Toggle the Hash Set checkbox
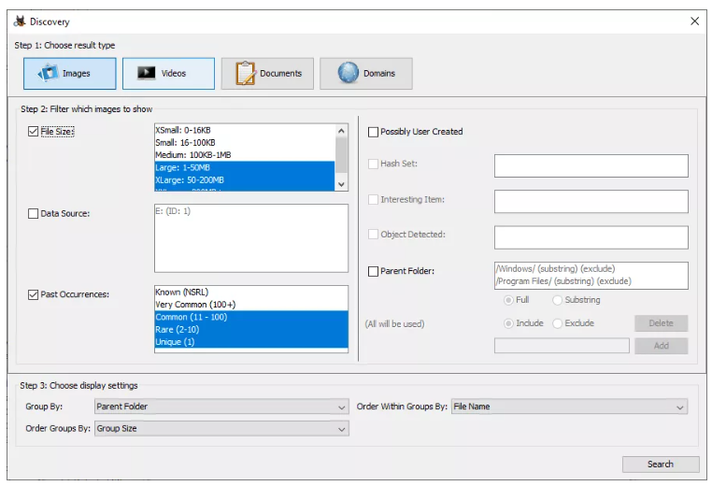This screenshot has height=486, width=712. 373,164
